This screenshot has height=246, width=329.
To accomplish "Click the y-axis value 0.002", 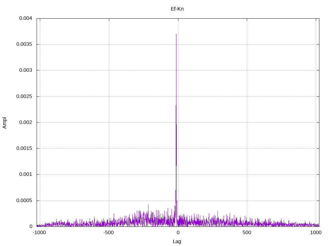I will [26, 122].
